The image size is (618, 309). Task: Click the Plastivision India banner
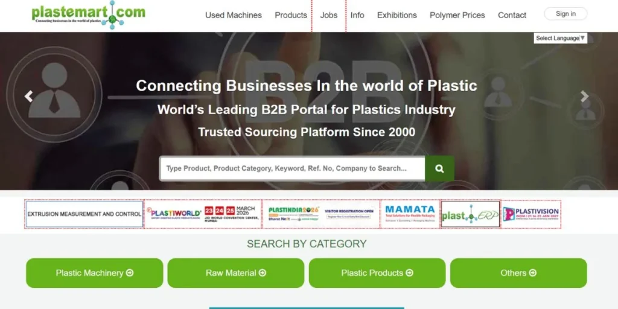[531, 214]
